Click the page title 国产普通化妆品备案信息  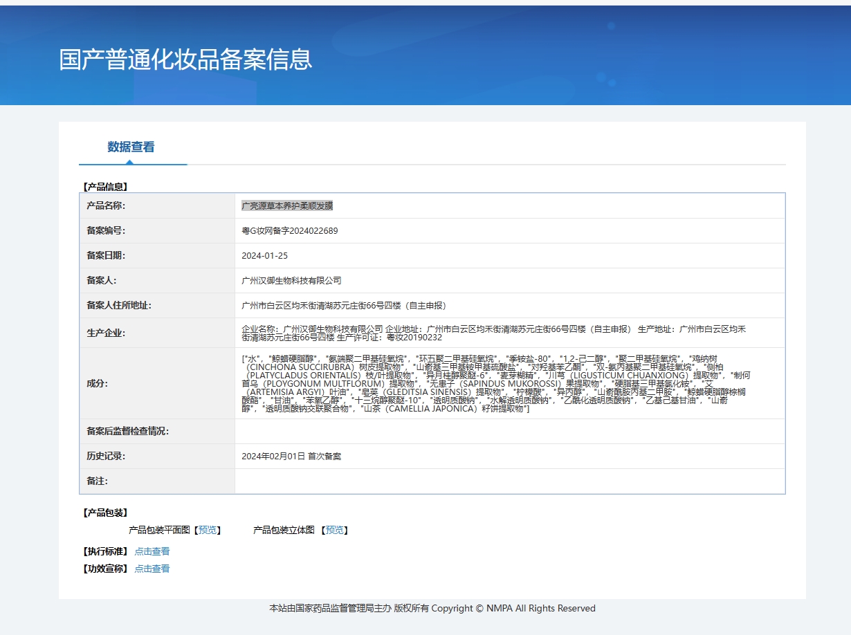185,59
